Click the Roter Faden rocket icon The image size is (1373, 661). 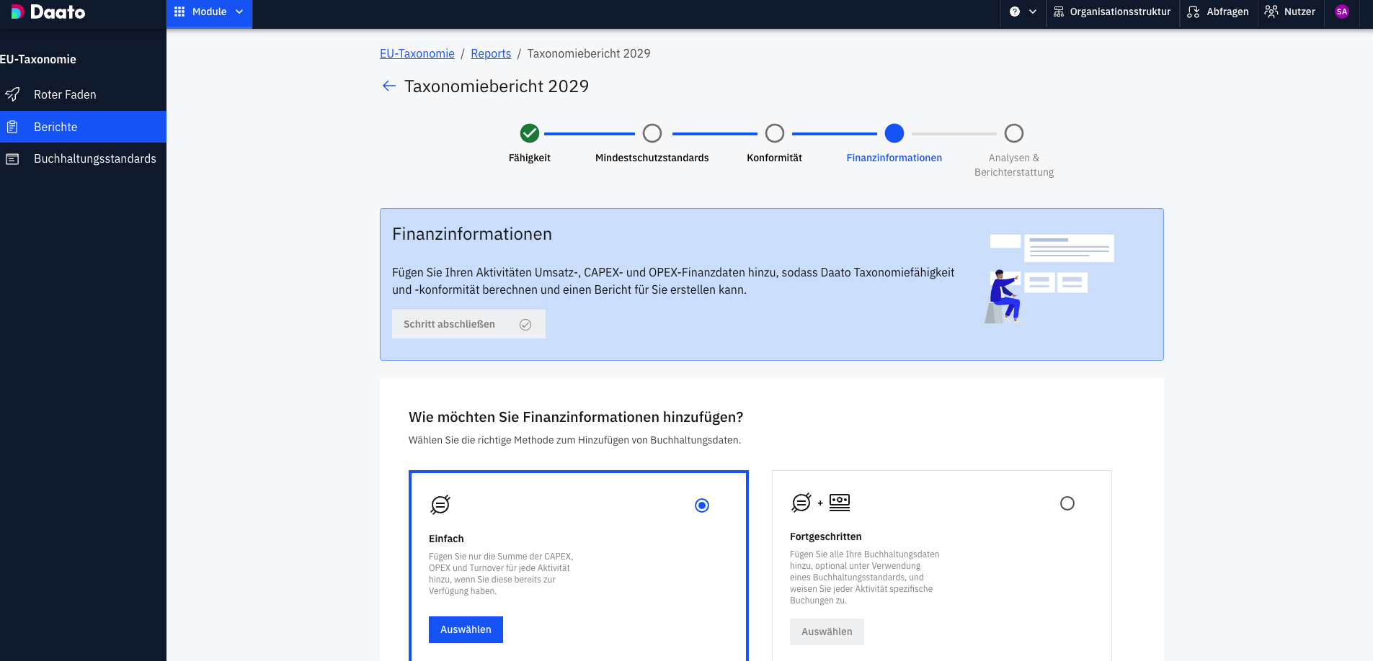(12, 94)
